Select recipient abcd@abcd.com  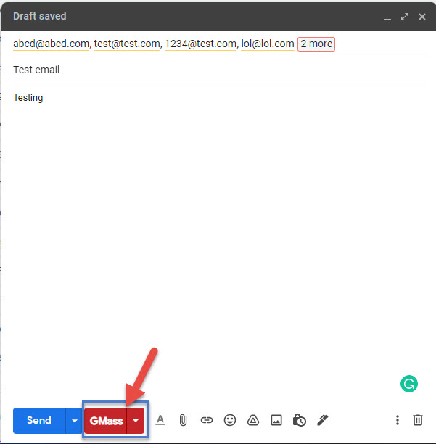point(51,44)
